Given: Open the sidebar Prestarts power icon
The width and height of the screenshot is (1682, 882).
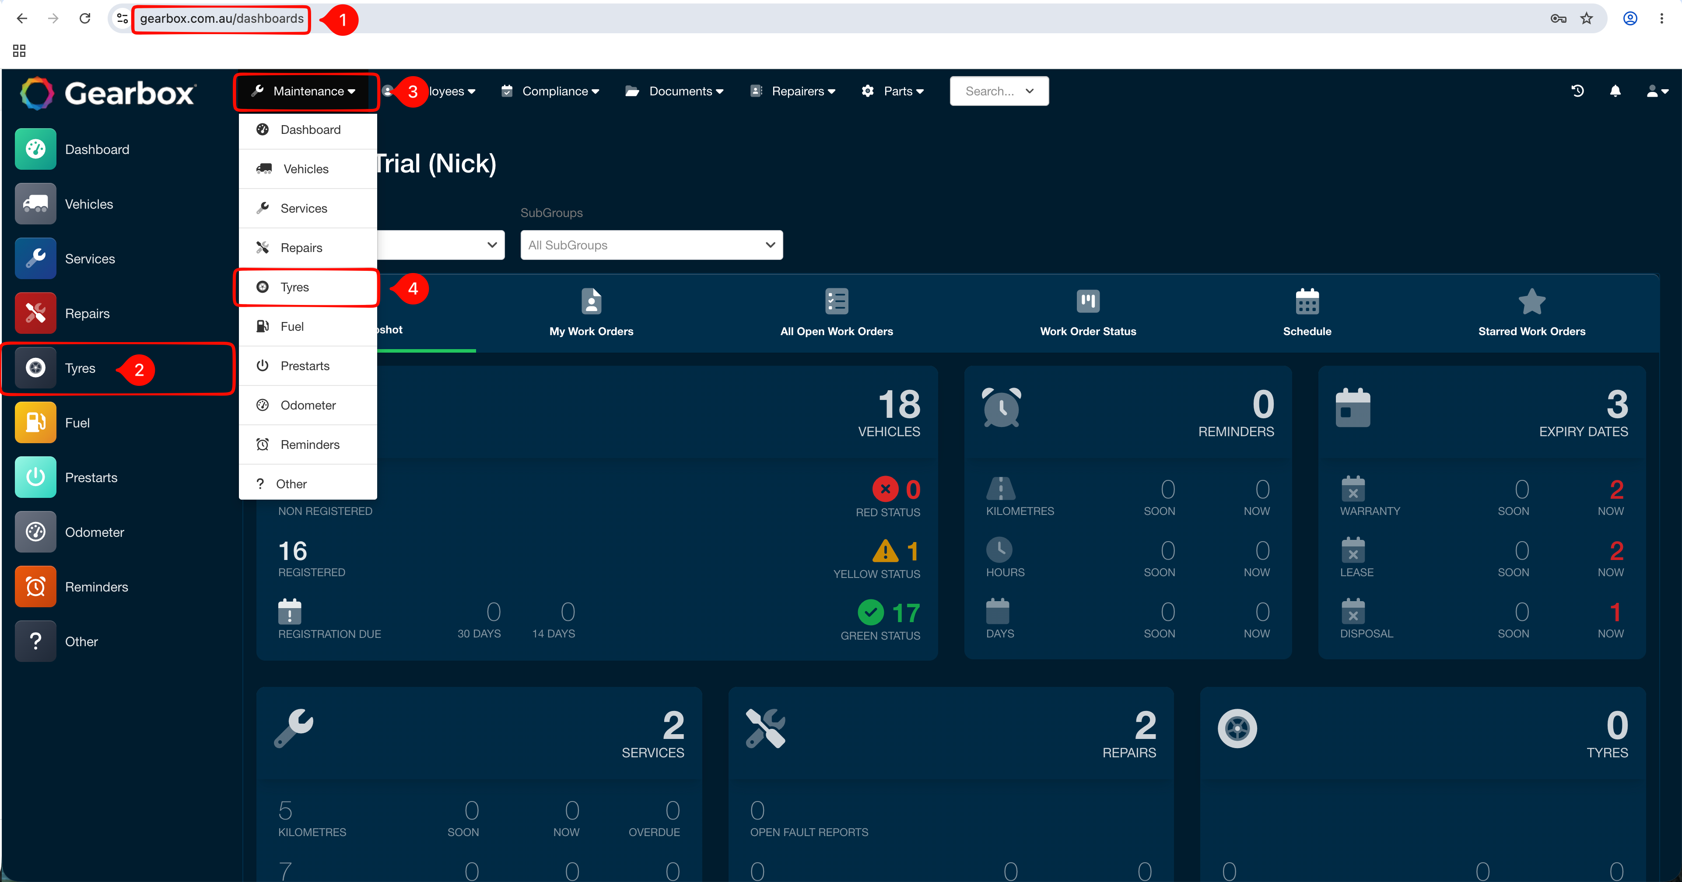Looking at the screenshot, I should pos(35,477).
